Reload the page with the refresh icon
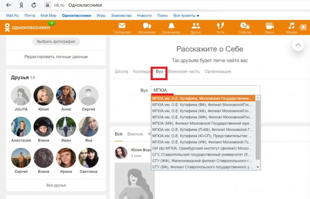This screenshot has width=310, height=199. 34,5
